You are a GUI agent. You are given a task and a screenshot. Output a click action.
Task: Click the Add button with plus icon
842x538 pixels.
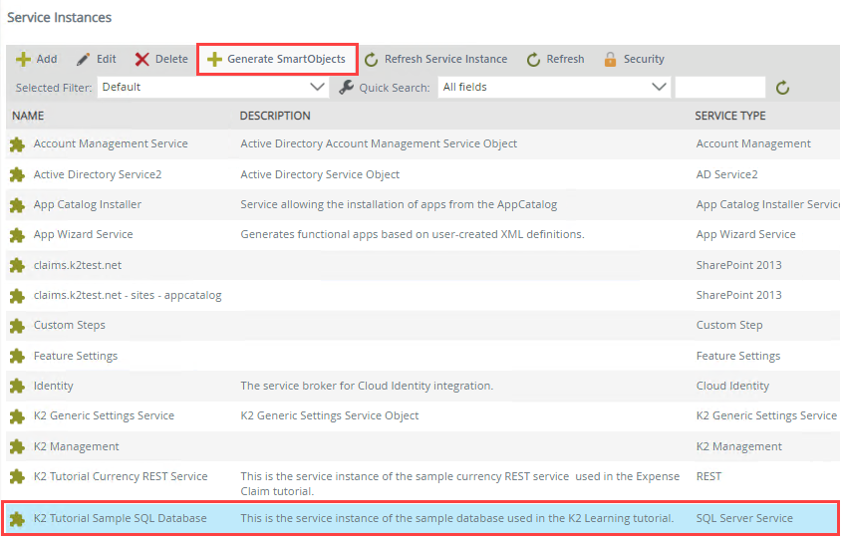click(x=36, y=59)
